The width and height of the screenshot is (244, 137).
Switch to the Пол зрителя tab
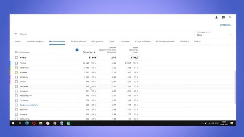coord(97,41)
